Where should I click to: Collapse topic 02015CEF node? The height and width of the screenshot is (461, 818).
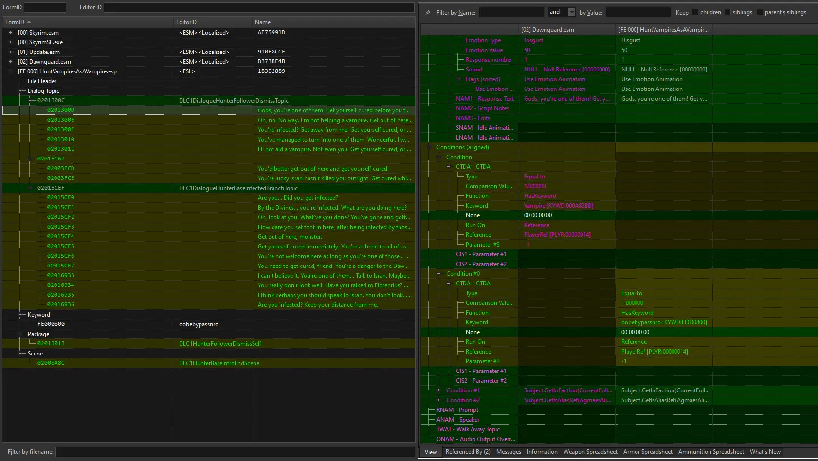pyautogui.click(x=30, y=188)
